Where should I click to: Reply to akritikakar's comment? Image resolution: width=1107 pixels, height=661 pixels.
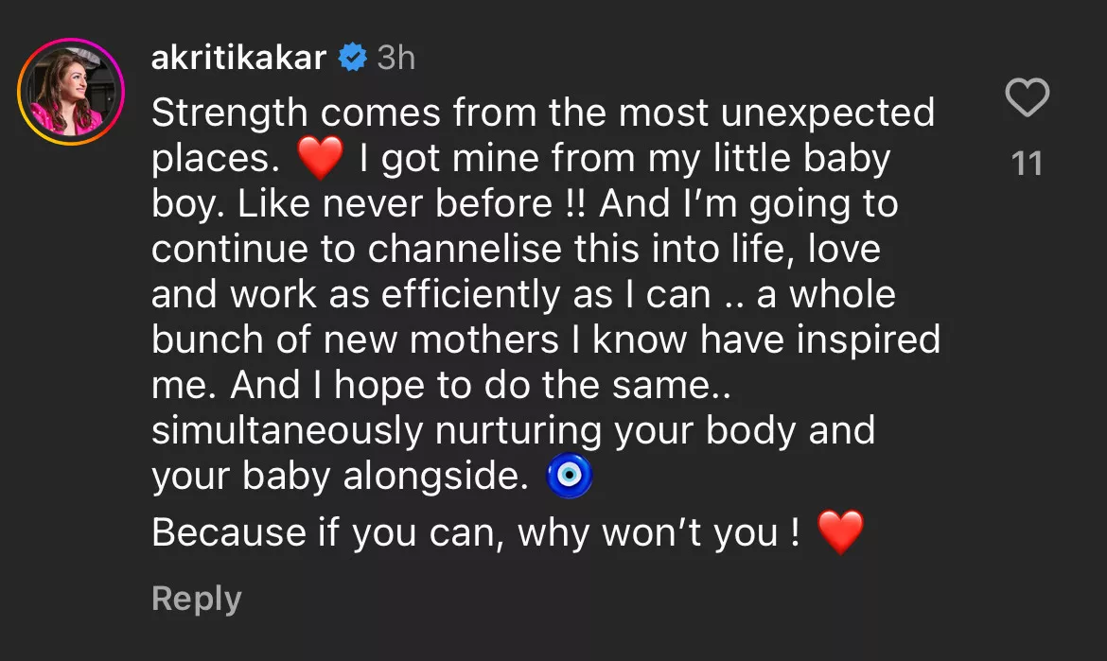point(197,599)
